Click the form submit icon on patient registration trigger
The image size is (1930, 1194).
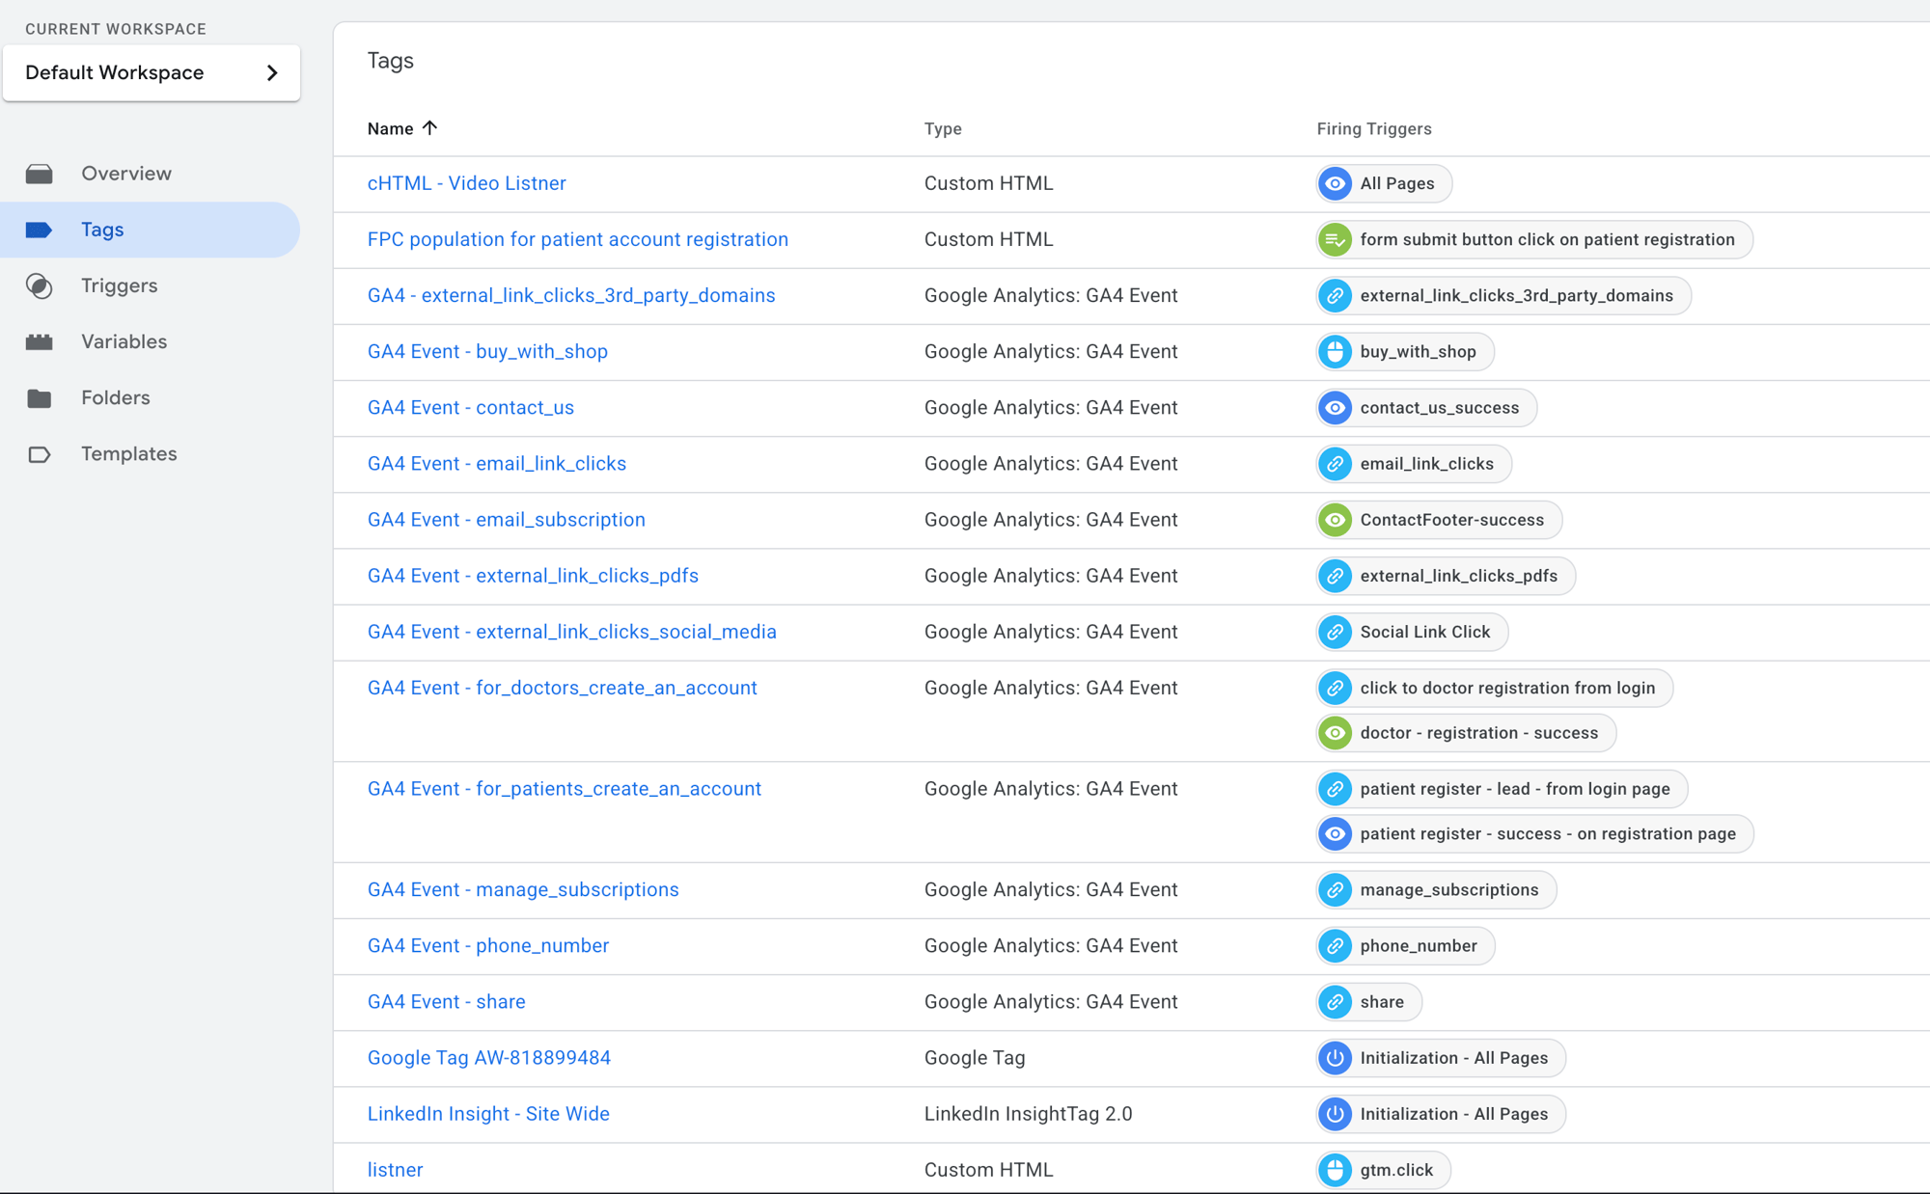pyautogui.click(x=1335, y=239)
